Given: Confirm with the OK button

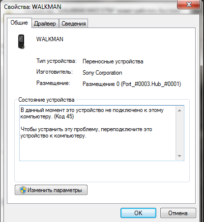Looking at the screenshot, I should [x=138, y=213].
